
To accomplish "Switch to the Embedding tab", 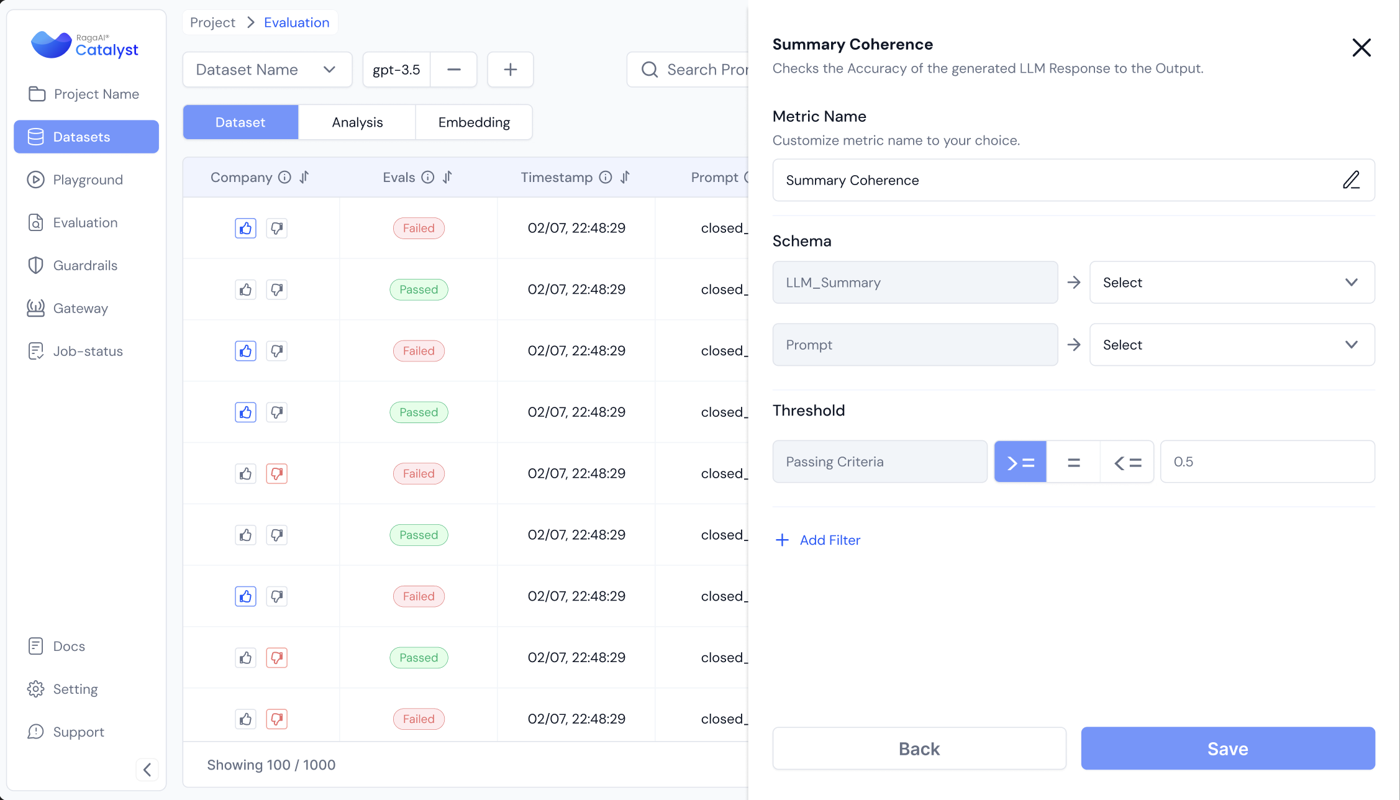I will 474,122.
